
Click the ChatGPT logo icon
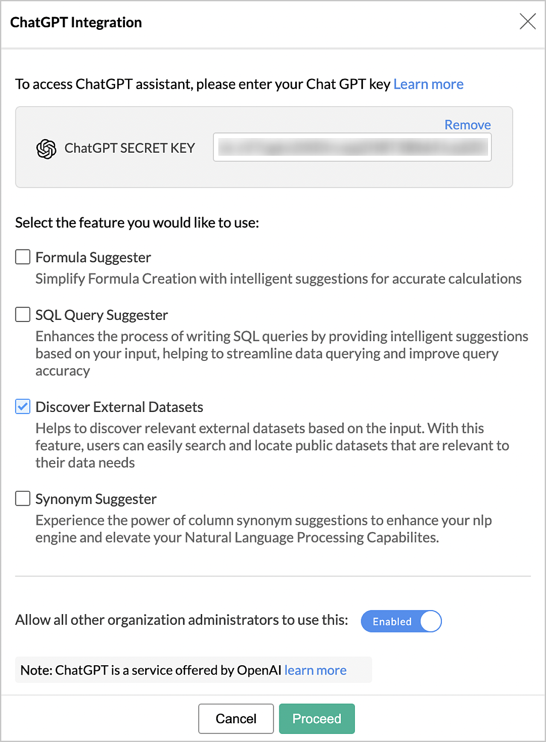(46, 149)
